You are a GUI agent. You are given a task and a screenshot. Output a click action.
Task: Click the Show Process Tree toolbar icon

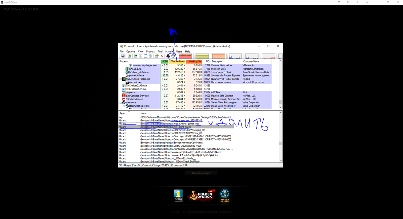pos(140,56)
